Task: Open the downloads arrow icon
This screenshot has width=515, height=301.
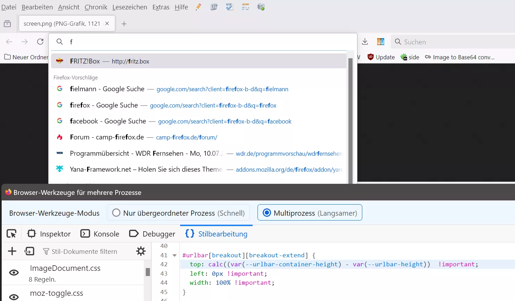Action: pos(365,42)
